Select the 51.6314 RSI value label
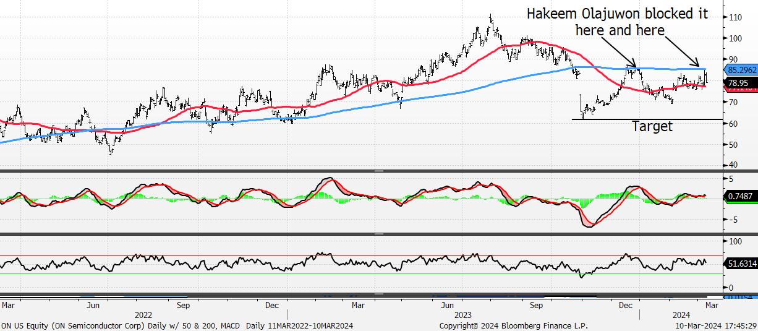Viewport: 758px width, 331px height. pos(741,264)
